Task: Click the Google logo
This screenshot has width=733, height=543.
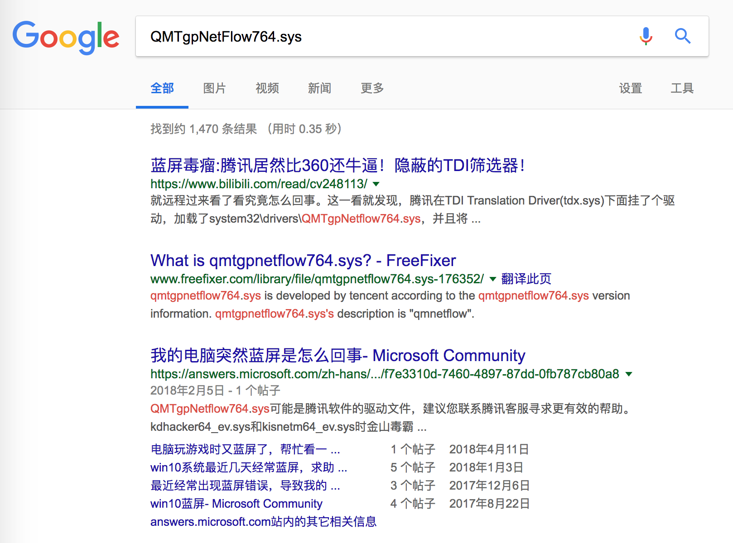Action: [x=66, y=37]
